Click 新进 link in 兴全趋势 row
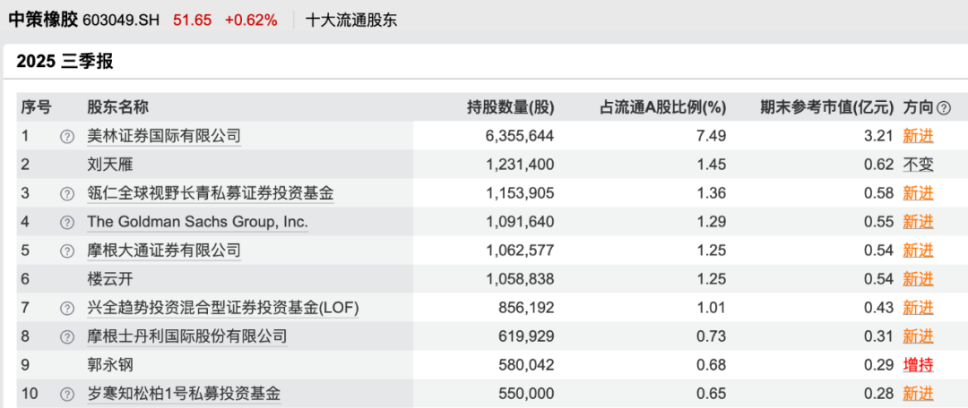 pyautogui.click(x=918, y=308)
